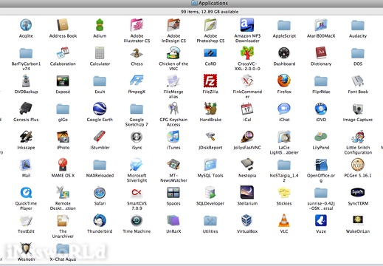This screenshot has height=266, width=383.
Task: Select the SQLDeveloper database icon
Action: click(210, 192)
